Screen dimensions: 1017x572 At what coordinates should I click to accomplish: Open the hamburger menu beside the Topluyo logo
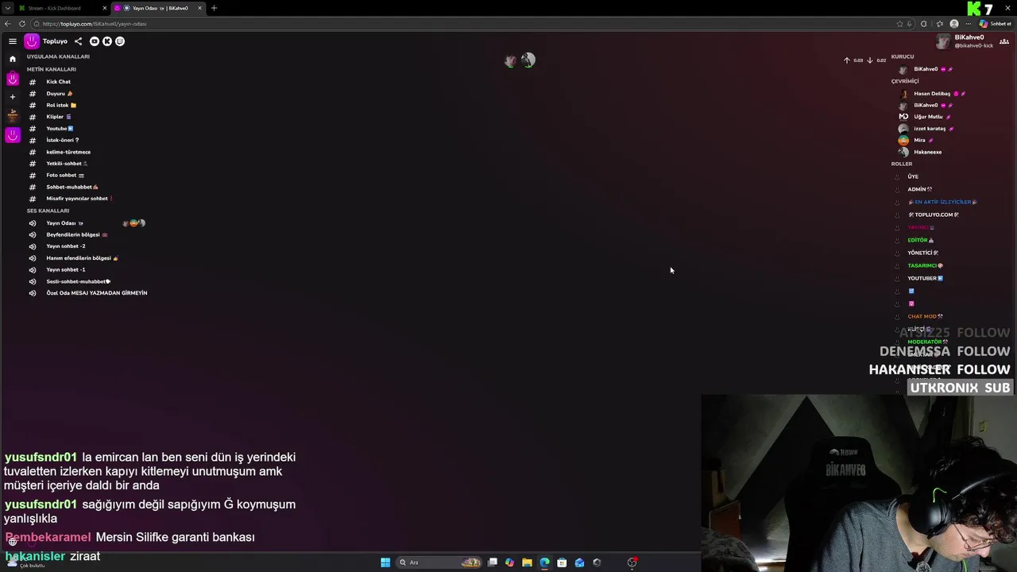tap(13, 41)
